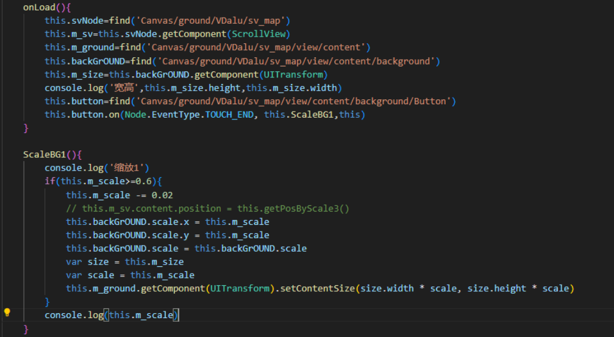Screen dimensions: 614x337
Task: Click the ScaleBG1 method declaration name
Action: pyautogui.click(x=45, y=154)
